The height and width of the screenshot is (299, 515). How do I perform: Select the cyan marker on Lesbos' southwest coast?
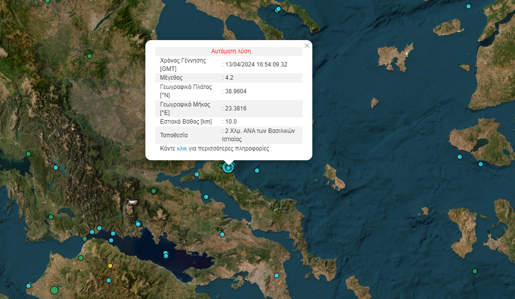point(481,164)
